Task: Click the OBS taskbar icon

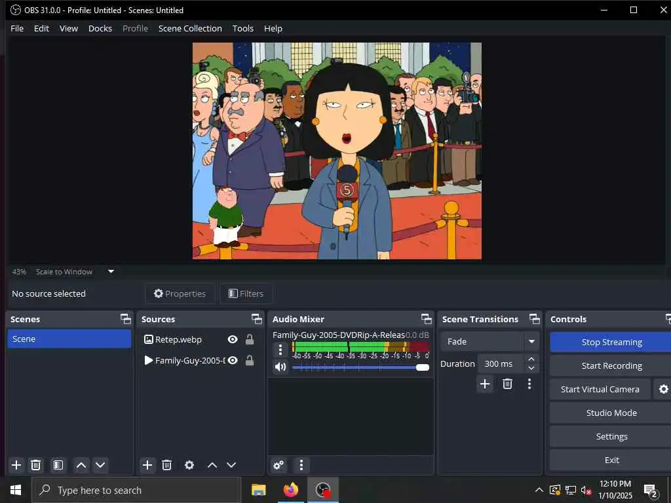Action: pos(323,490)
